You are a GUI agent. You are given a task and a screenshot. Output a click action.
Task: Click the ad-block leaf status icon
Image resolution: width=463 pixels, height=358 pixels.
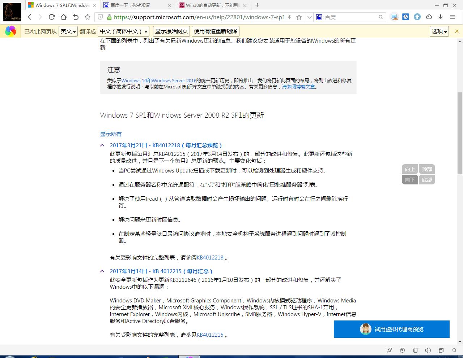(x=402, y=350)
